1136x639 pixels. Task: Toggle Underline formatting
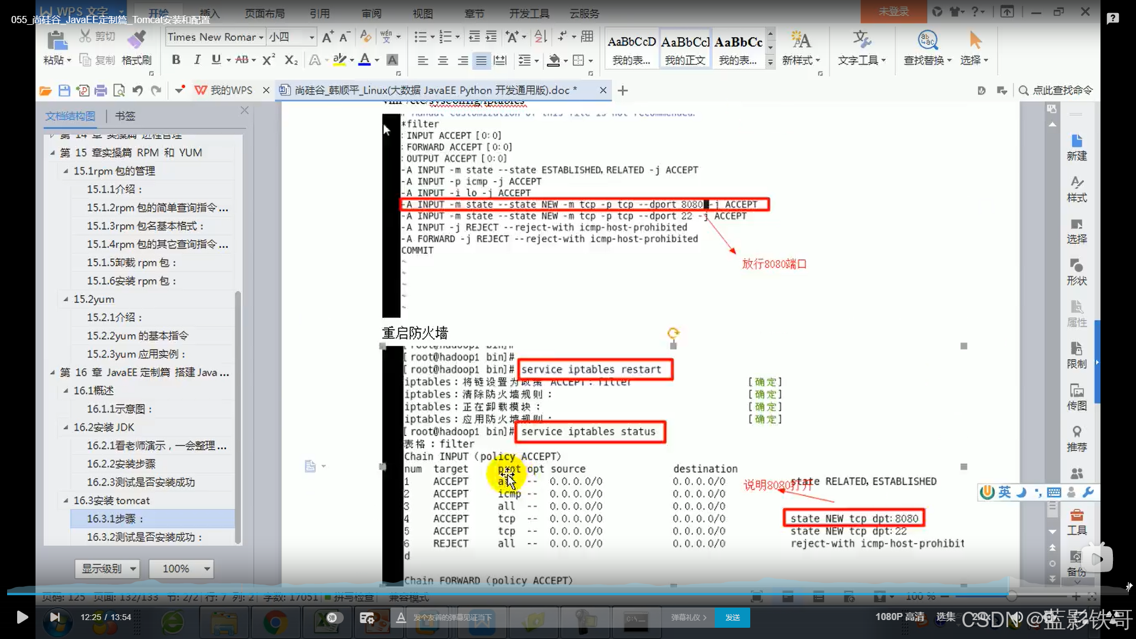[216, 60]
